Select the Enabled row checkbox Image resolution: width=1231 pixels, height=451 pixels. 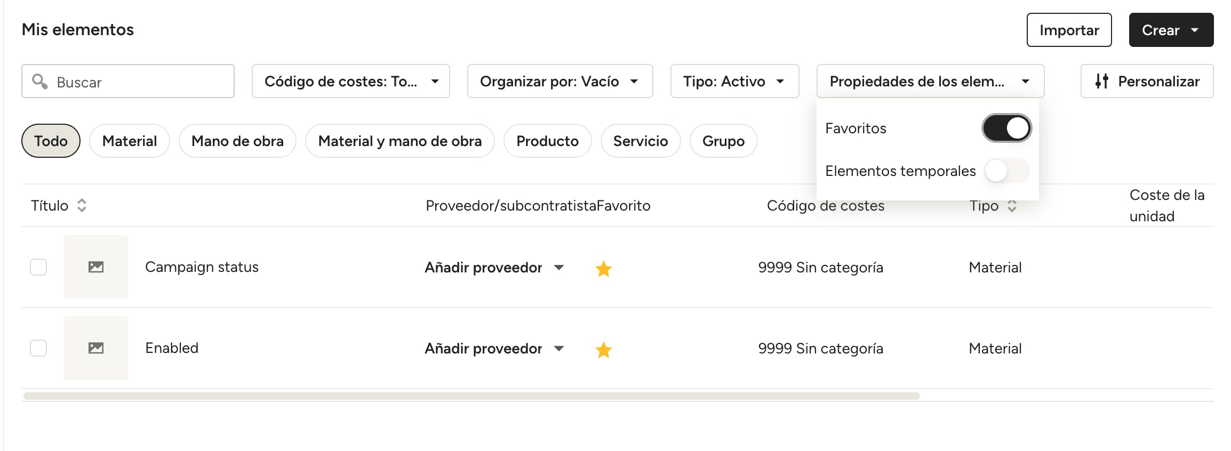click(x=38, y=348)
